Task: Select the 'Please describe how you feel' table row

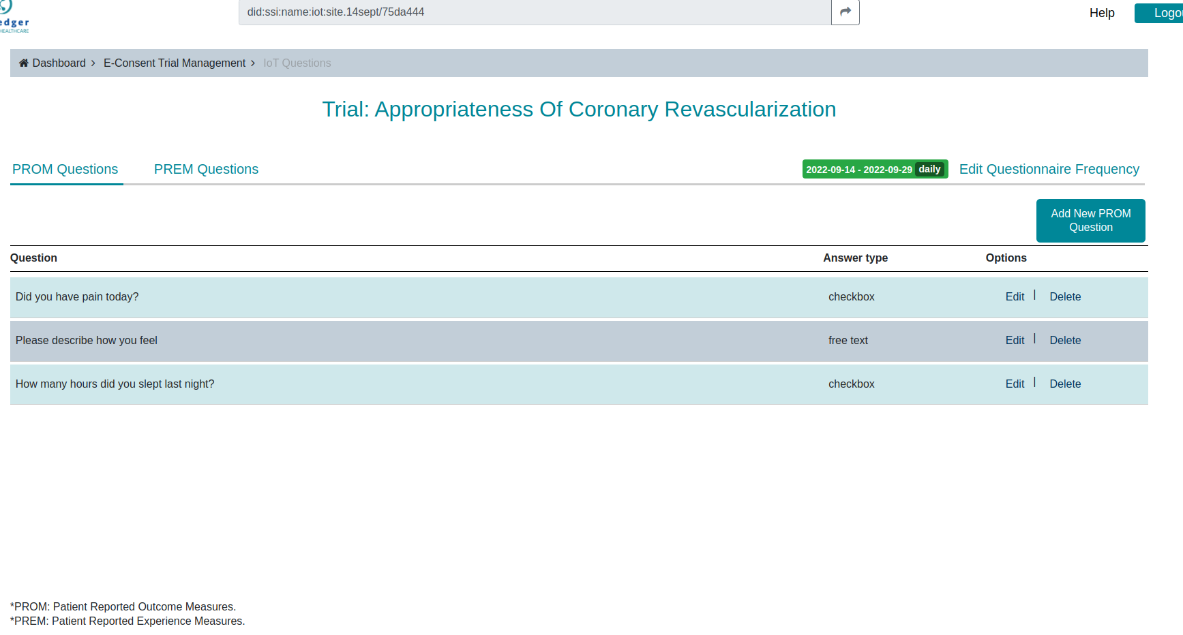Action: [x=409, y=341]
